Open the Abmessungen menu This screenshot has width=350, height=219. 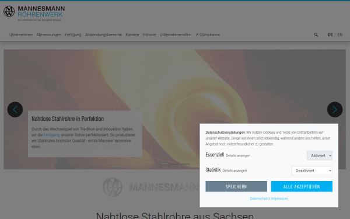[48, 34]
